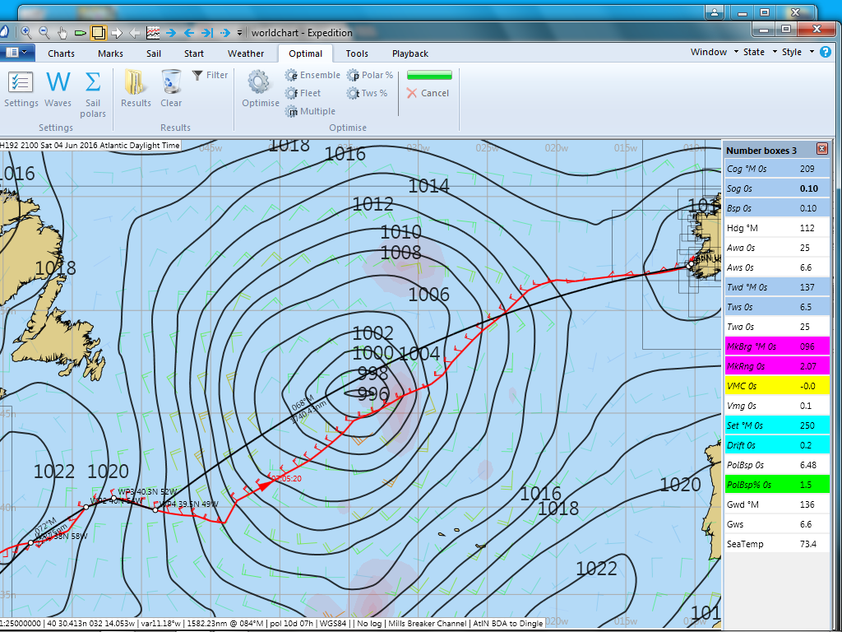Apply the results Filter
Viewport: 842px width, 632px height.
point(210,74)
